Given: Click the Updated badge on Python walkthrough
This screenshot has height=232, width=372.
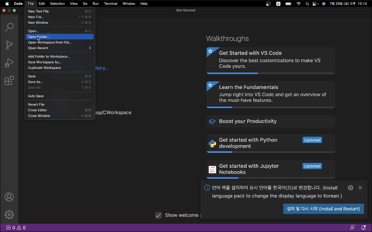Looking at the screenshot, I should (x=312, y=140).
